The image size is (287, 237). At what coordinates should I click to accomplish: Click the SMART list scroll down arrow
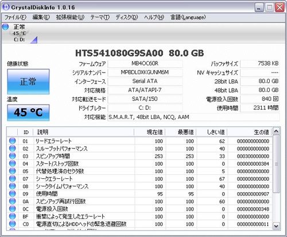[276, 226]
